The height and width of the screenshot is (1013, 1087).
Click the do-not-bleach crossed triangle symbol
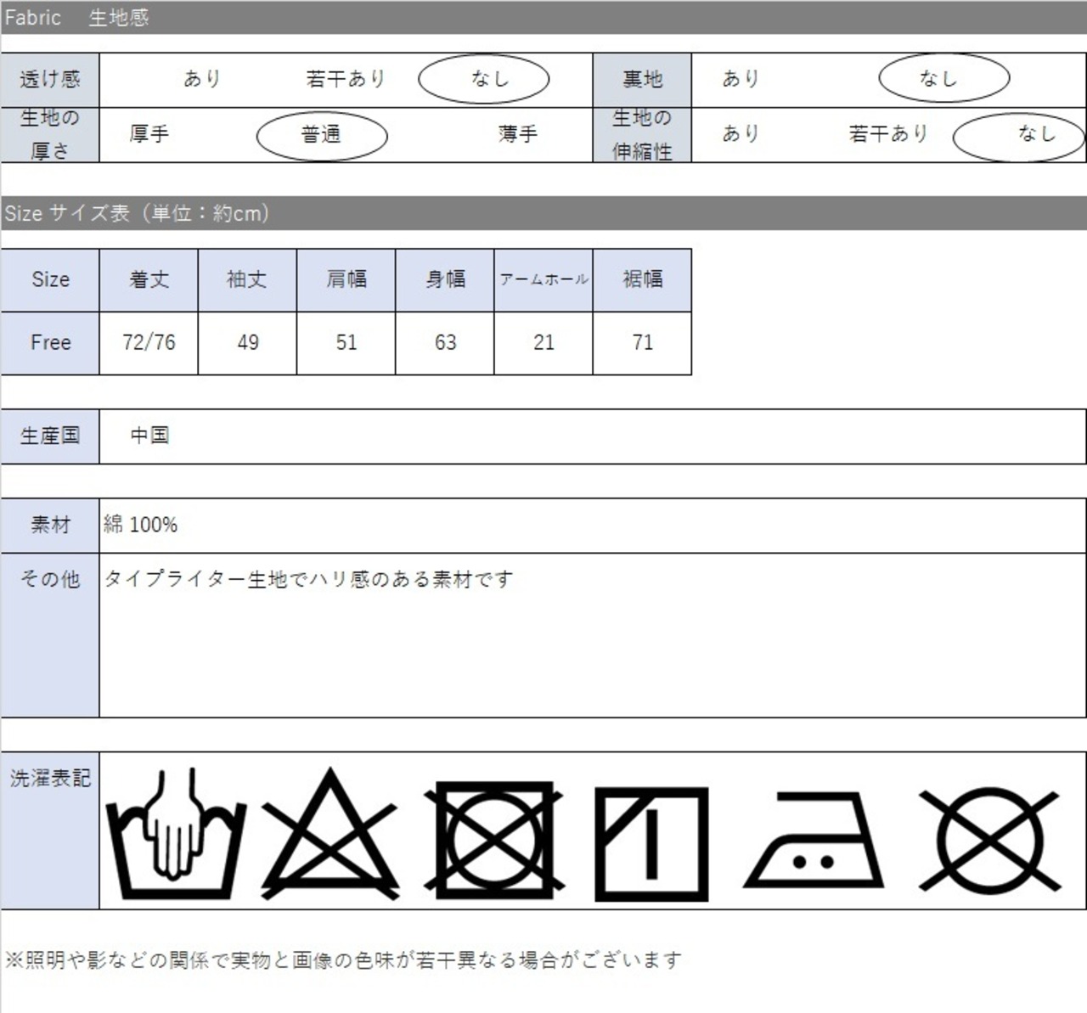tap(330, 833)
